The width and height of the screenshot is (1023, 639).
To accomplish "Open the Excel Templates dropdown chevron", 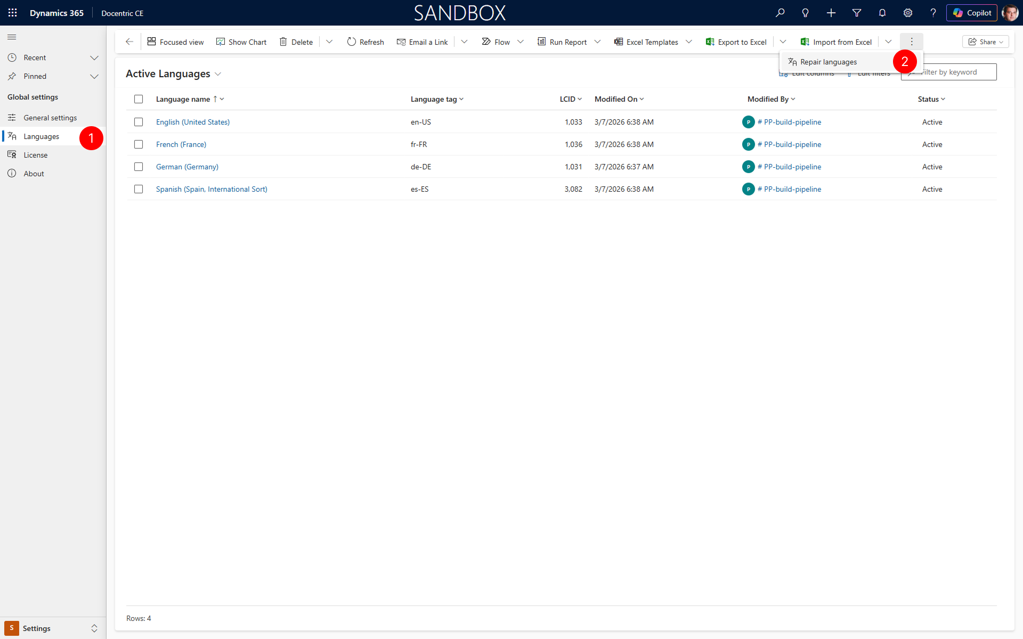I will (x=688, y=42).
